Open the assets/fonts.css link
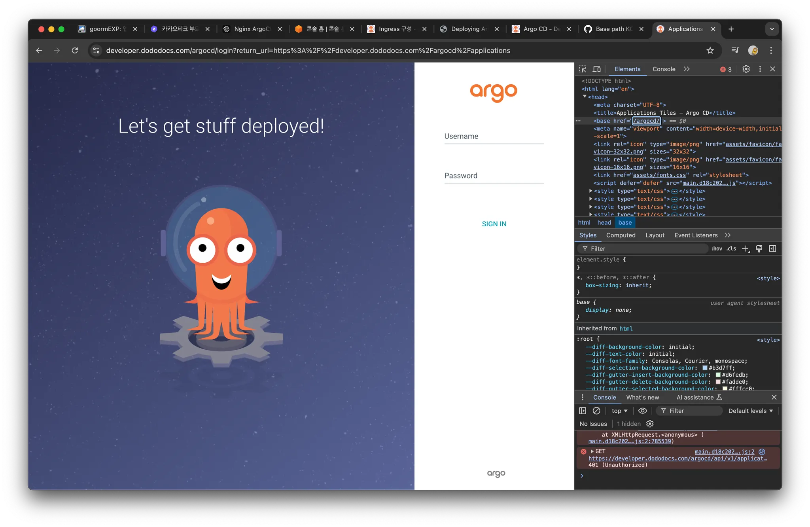810x527 pixels. tap(659, 175)
